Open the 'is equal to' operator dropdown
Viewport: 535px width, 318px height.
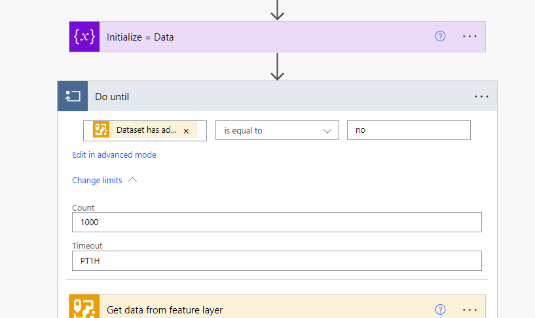277,130
